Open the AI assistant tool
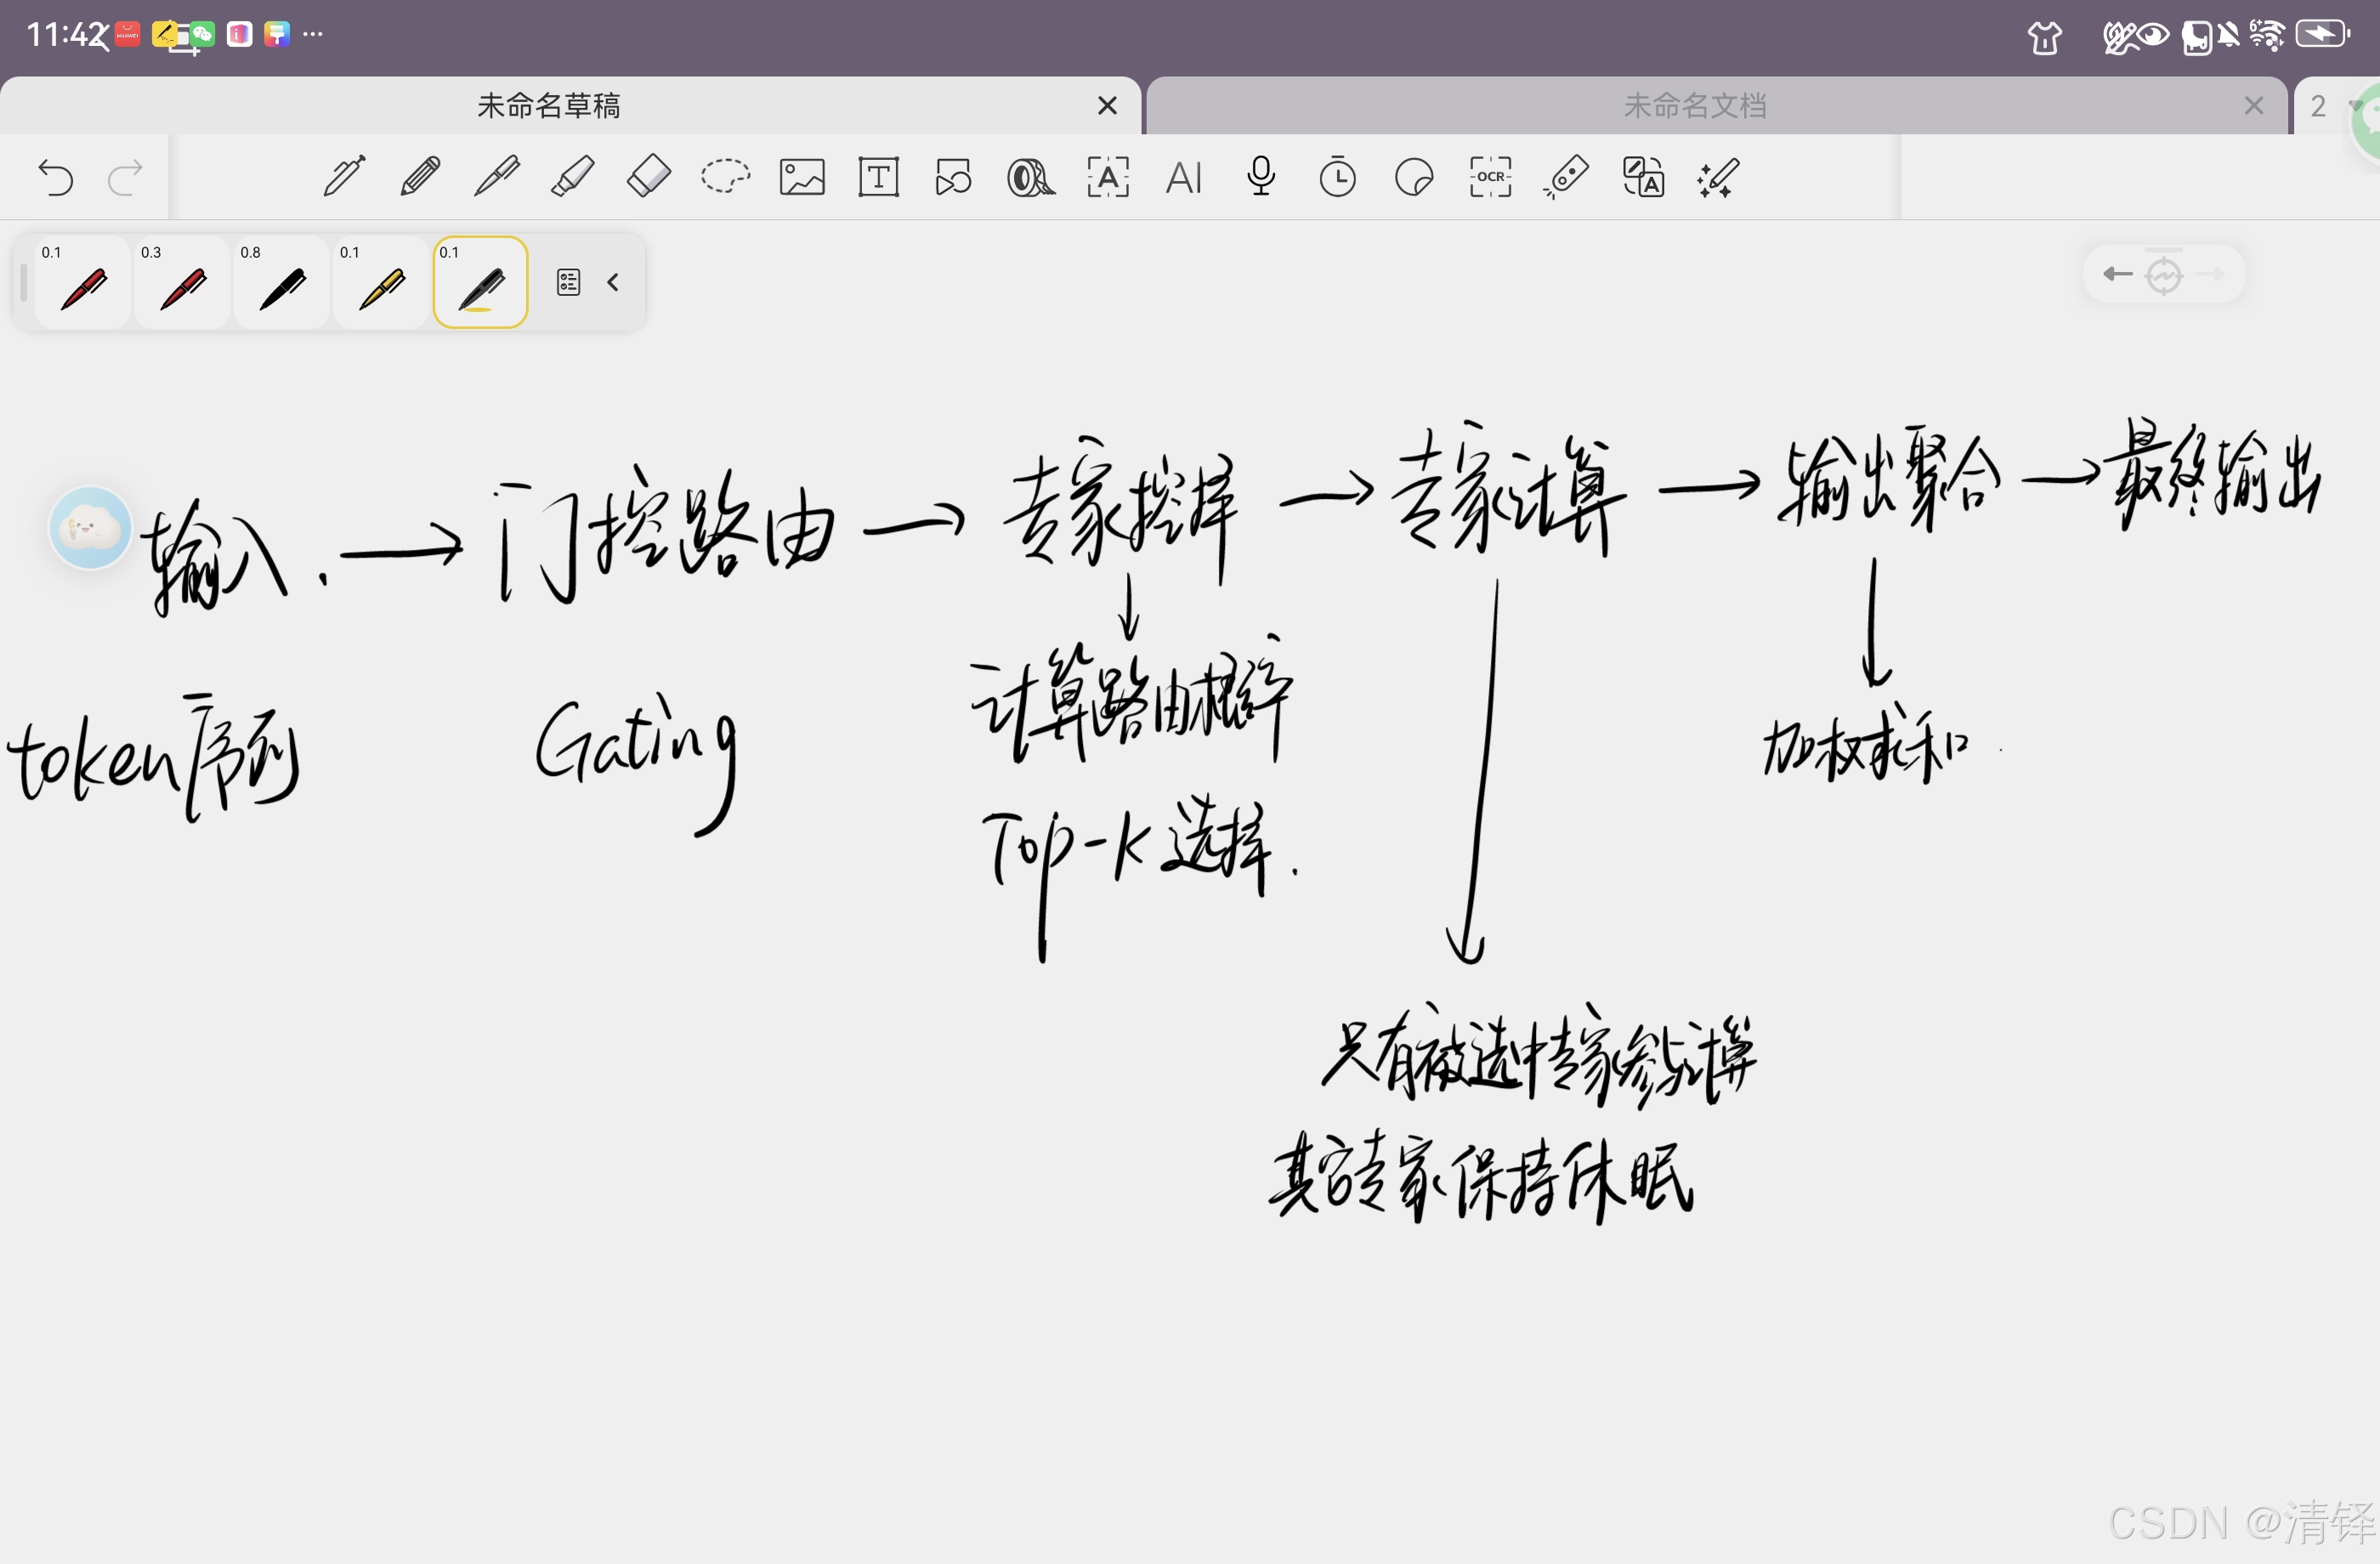Viewport: 2380px width, 1564px height. click(x=1184, y=178)
